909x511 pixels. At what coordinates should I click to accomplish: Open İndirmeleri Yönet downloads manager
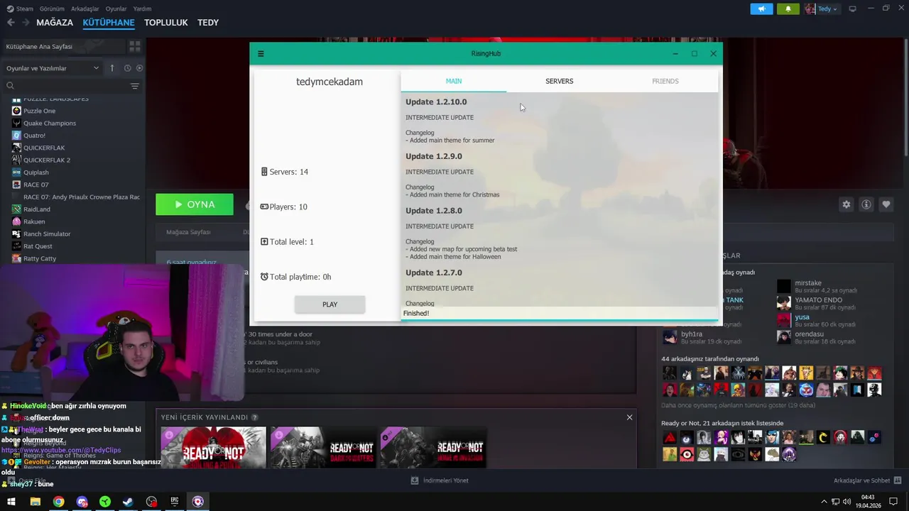pos(440,480)
